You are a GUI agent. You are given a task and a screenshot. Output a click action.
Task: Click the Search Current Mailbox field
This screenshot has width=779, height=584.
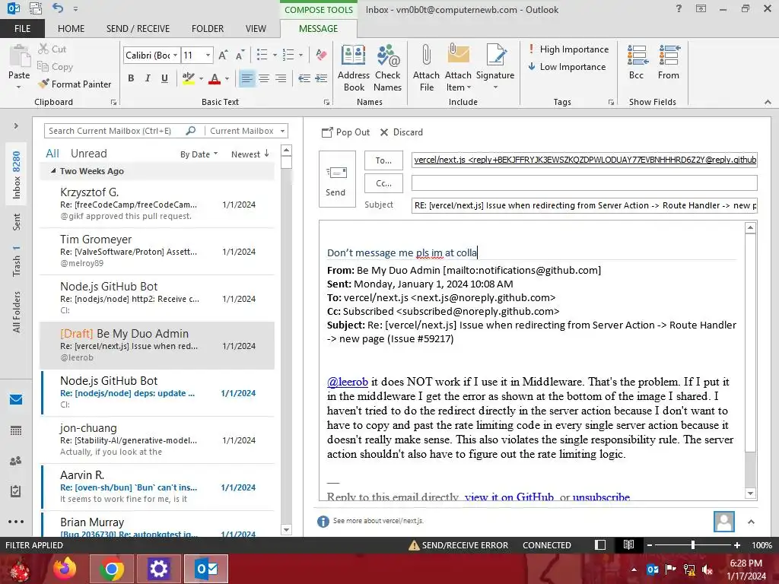click(116, 131)
